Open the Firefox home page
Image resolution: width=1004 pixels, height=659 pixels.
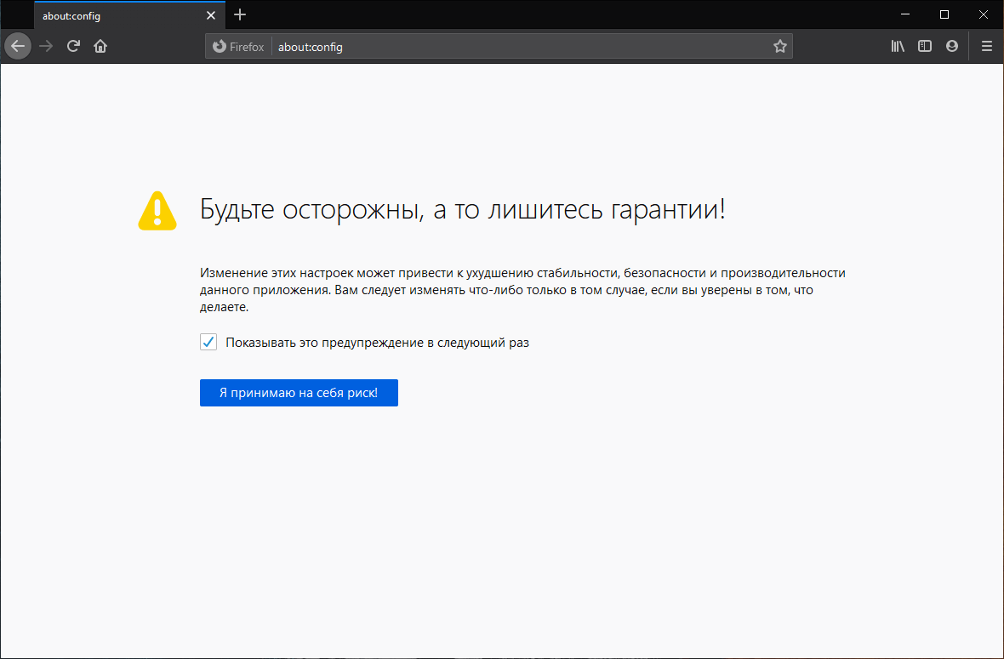[x=100, y=45]
